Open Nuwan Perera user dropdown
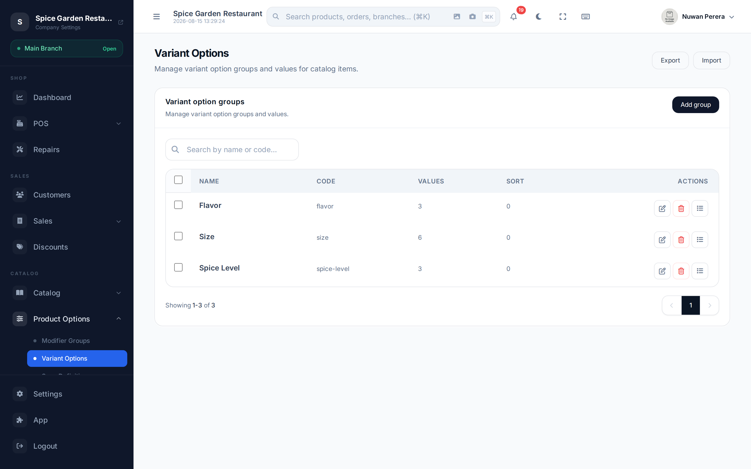Image resolution: width=751 pixels, height=469 pixels. pos(698,17)
